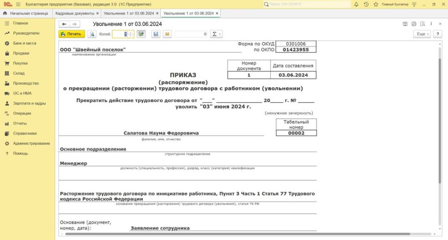The width and height of the screenshot is (448, 240).
Task: Open "Банк и касса" sidebar section
Action: (24, 43)
